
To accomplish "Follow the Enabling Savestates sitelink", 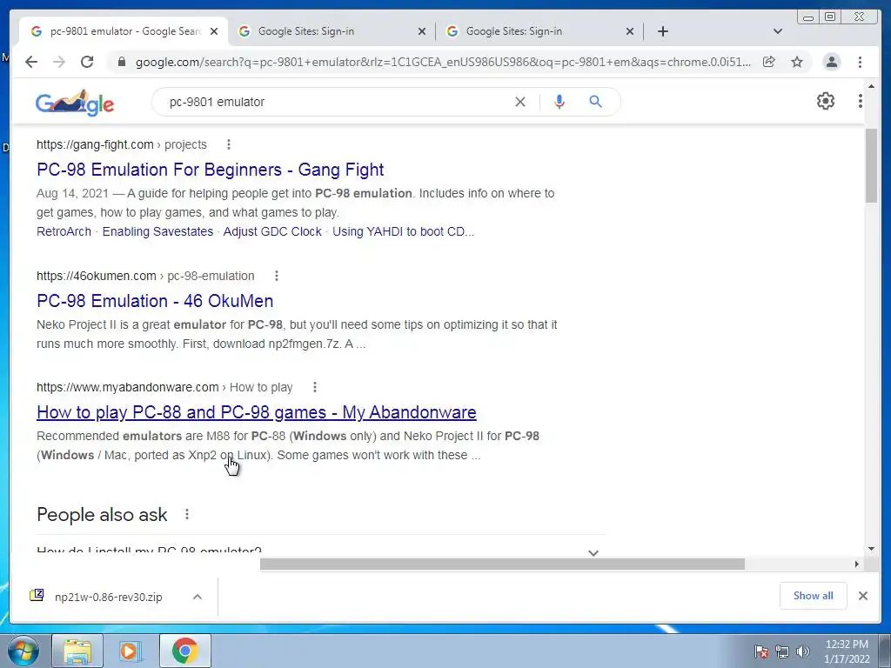I will [157, 231].
